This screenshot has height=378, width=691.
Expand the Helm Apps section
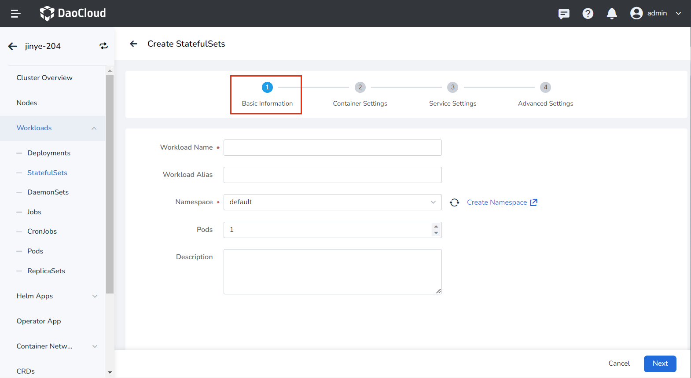pos(95,296)
